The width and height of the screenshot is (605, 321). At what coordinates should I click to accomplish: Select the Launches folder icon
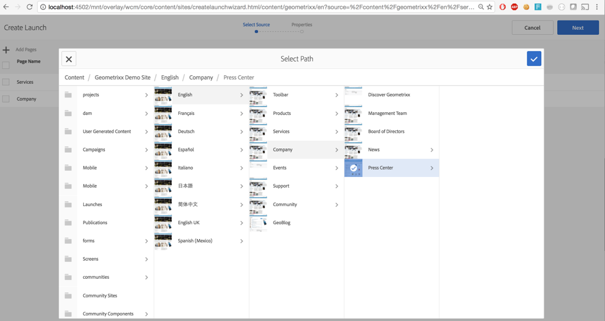(68, 204)
